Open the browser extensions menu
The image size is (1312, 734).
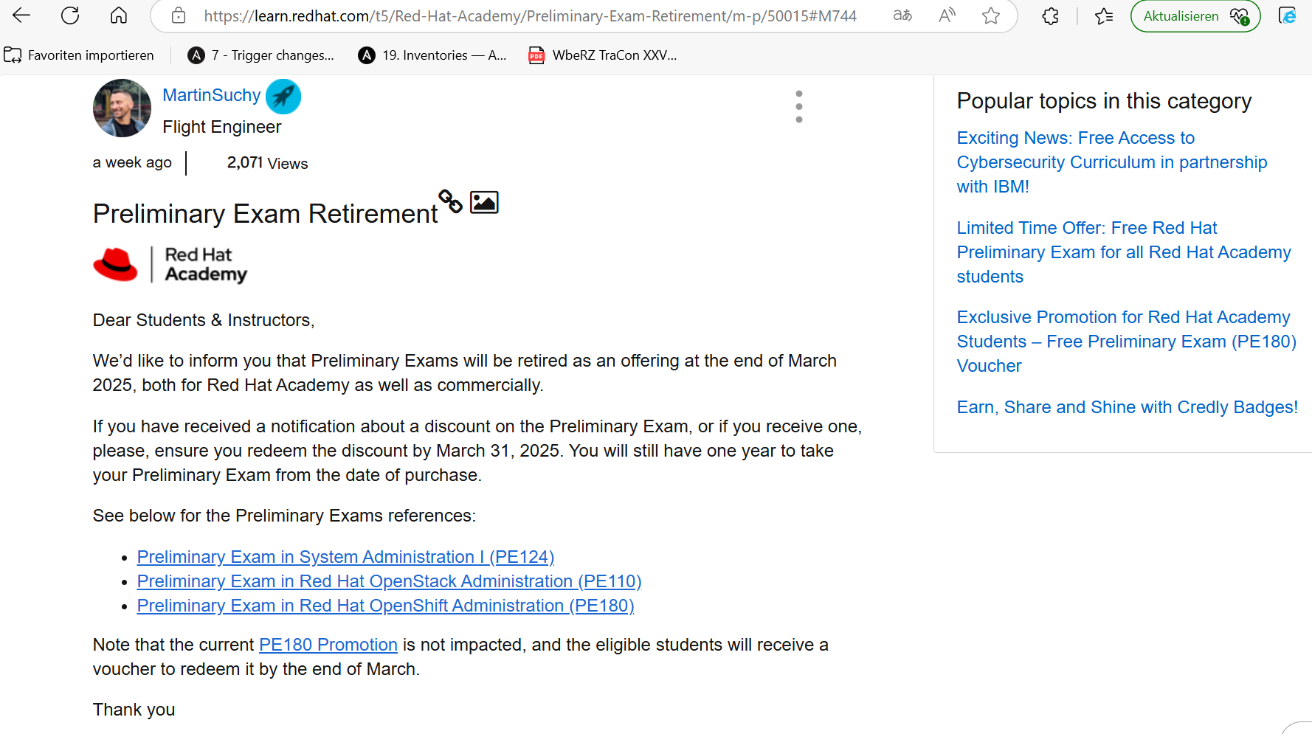[1051, 16]
